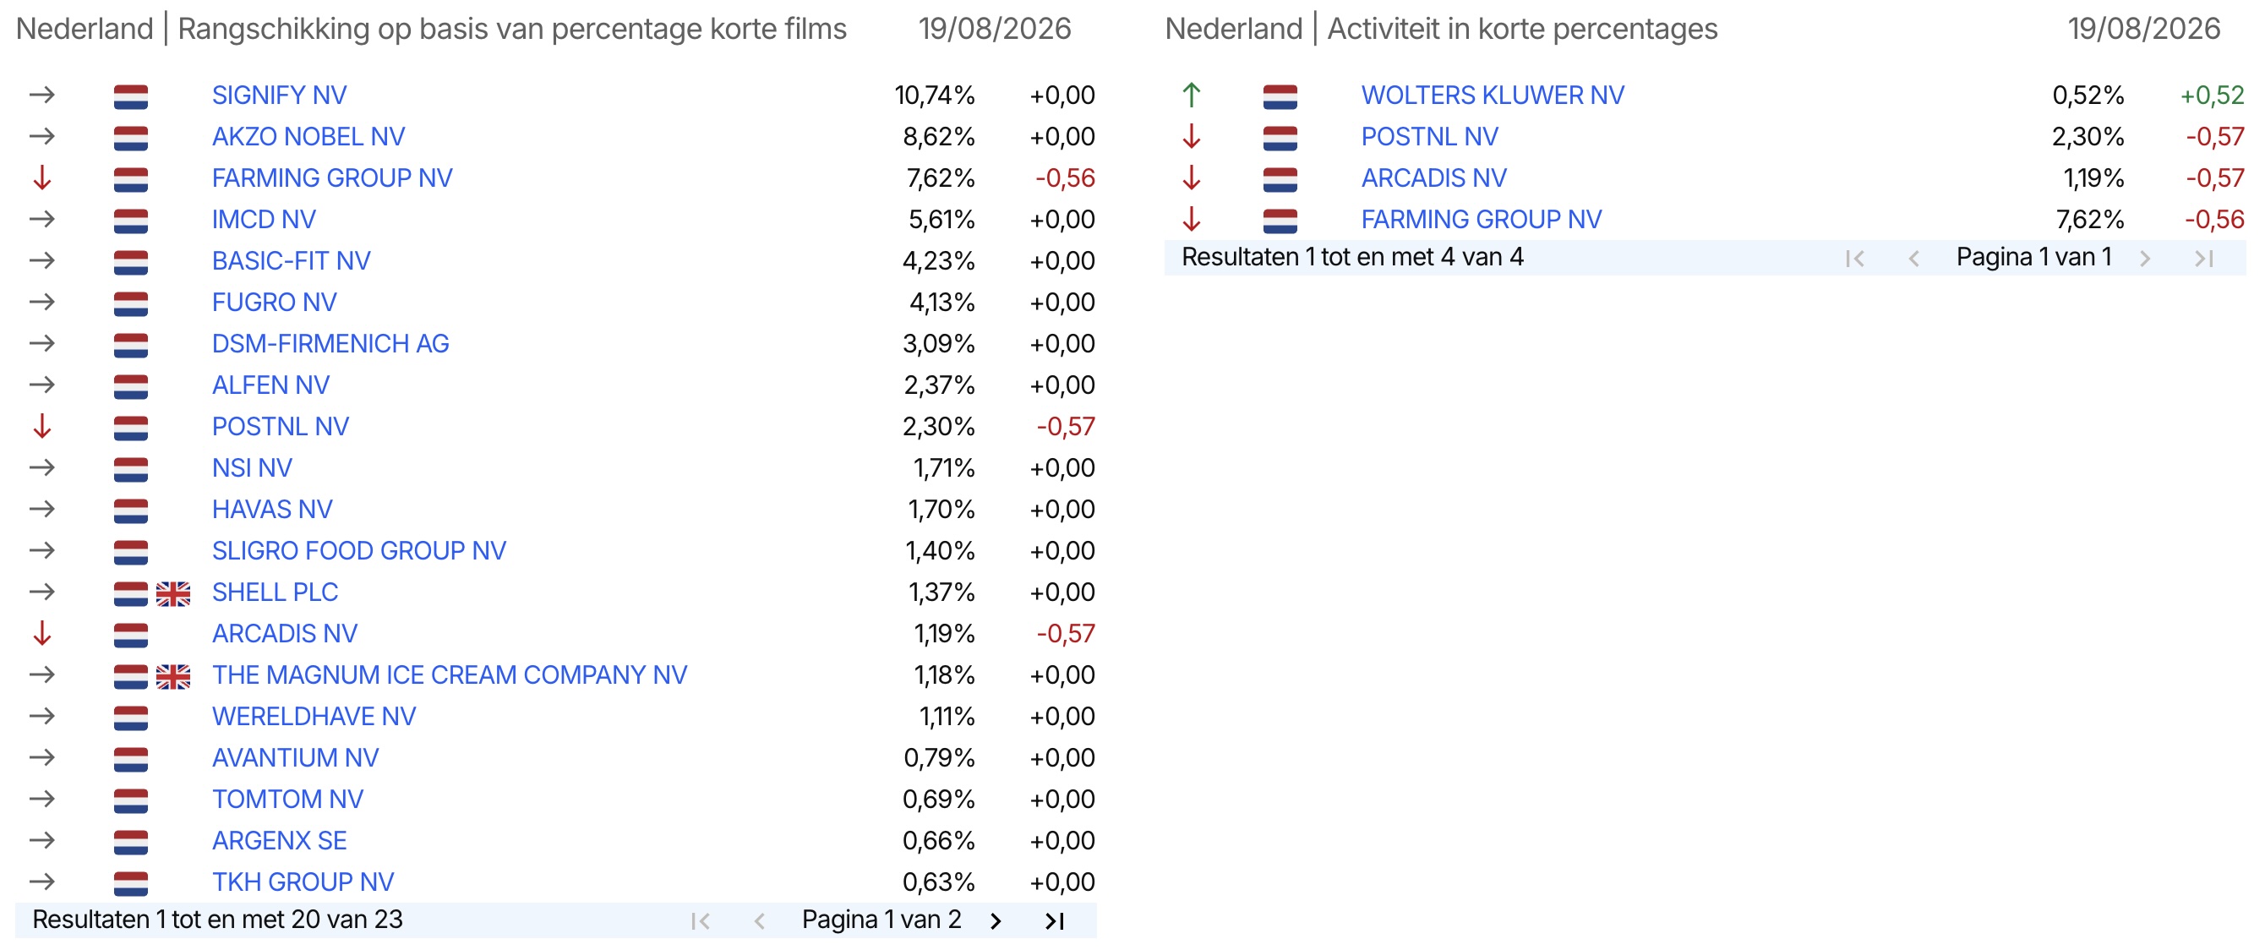Click SIGNIFY NV short percentage 10,74%
Screen dimensions: 2265x950
(x=935, y=95)
